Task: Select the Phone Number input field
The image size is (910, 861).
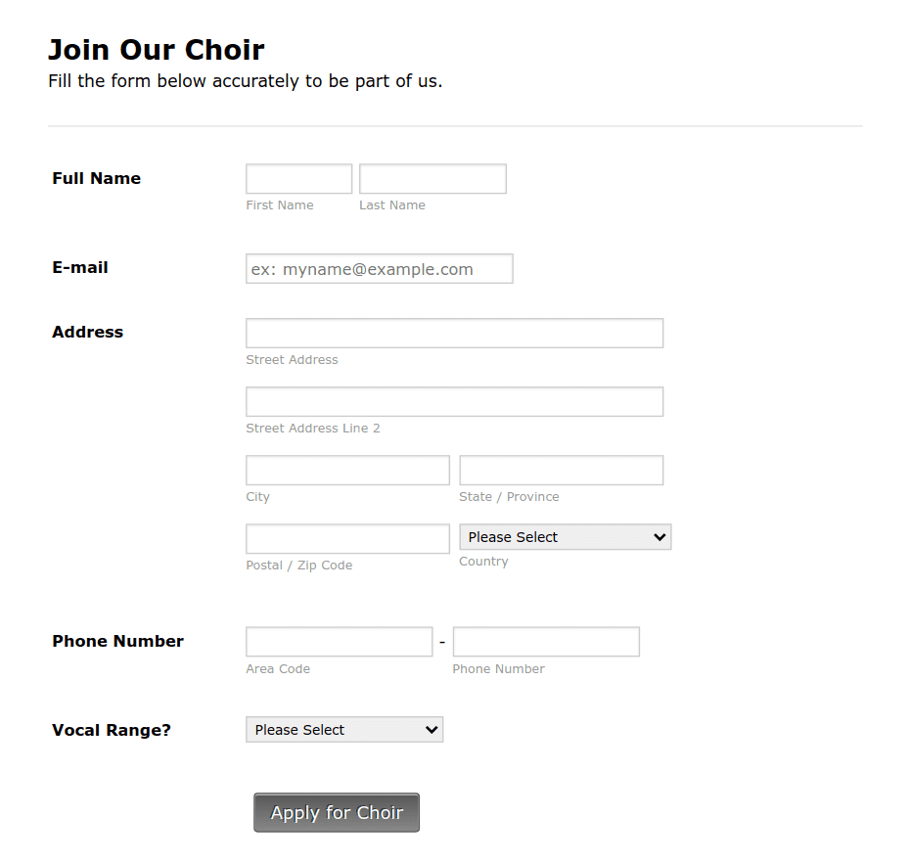Action: tap(545, 641)
